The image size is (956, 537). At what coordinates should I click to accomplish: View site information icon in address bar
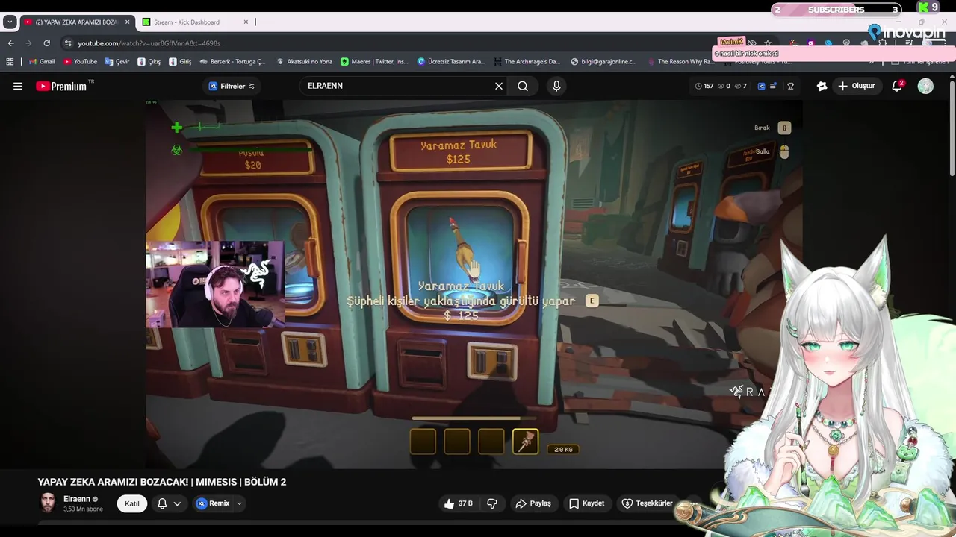68,43
